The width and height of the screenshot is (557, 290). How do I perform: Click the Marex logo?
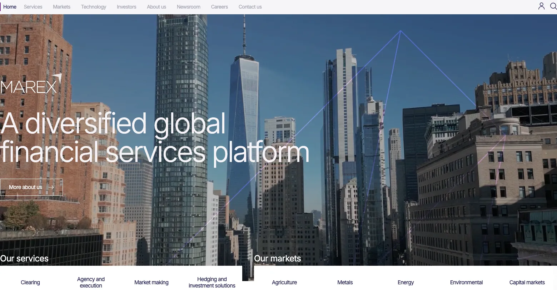click(31, 84)
